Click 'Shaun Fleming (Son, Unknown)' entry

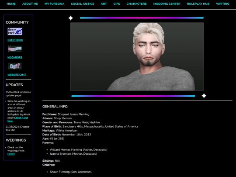(71, 172)
